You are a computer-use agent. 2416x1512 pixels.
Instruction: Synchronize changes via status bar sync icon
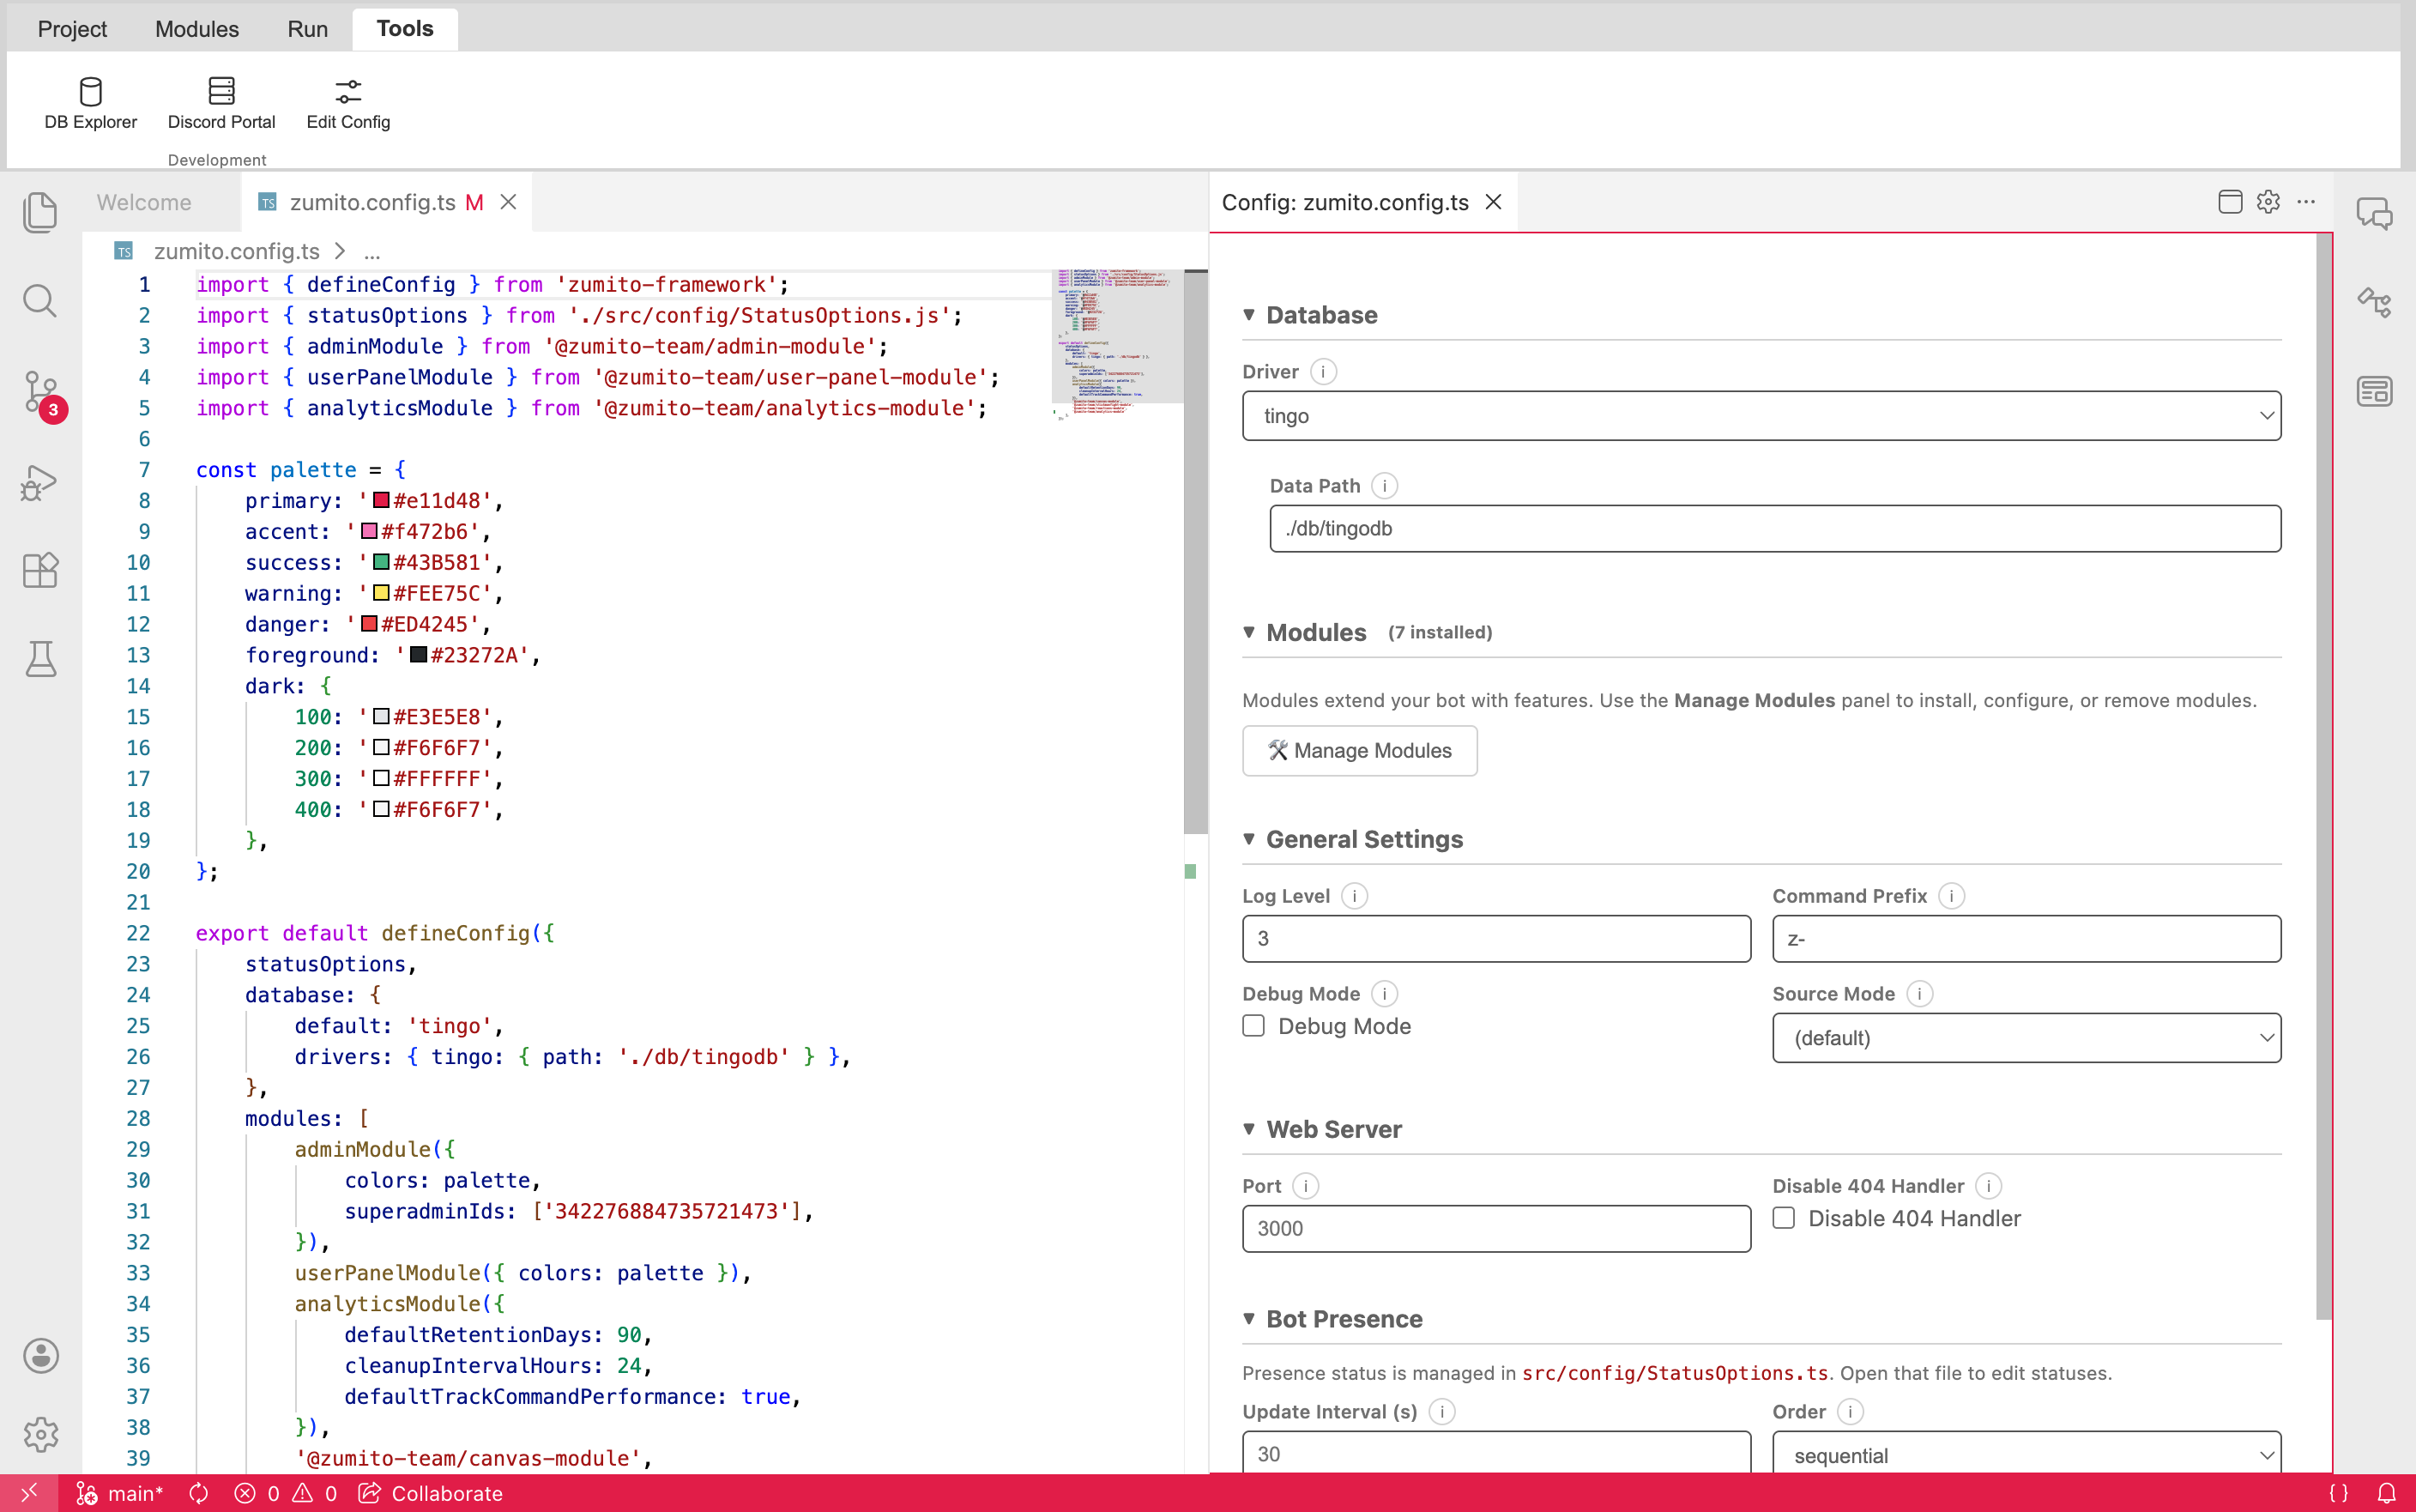(x=199, y=1493)
